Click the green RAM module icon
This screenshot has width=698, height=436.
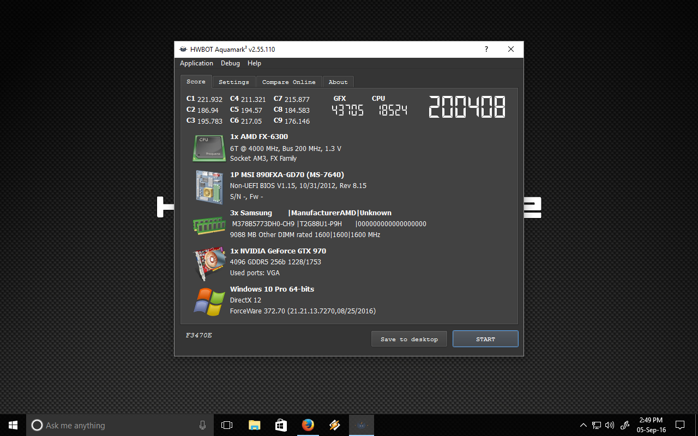209,225
